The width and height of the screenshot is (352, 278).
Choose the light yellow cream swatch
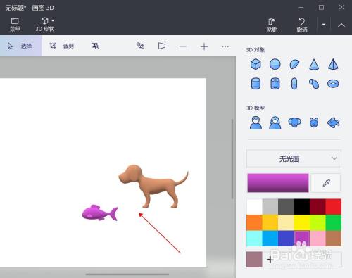(286, 222)
